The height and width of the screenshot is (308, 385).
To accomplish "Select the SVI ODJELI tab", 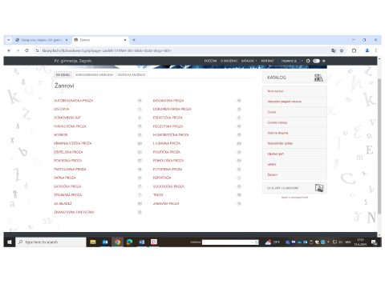I will [x=63, y=75].
